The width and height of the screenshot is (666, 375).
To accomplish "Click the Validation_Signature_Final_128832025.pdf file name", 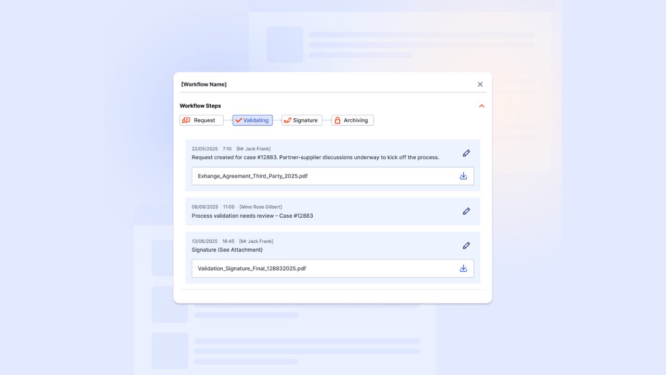I will [252, 269].
